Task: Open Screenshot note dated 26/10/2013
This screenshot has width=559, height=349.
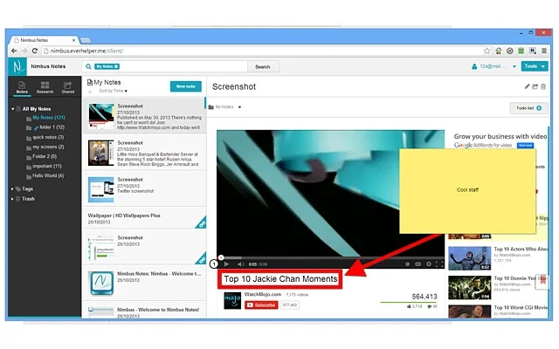Action: (144, 248)
